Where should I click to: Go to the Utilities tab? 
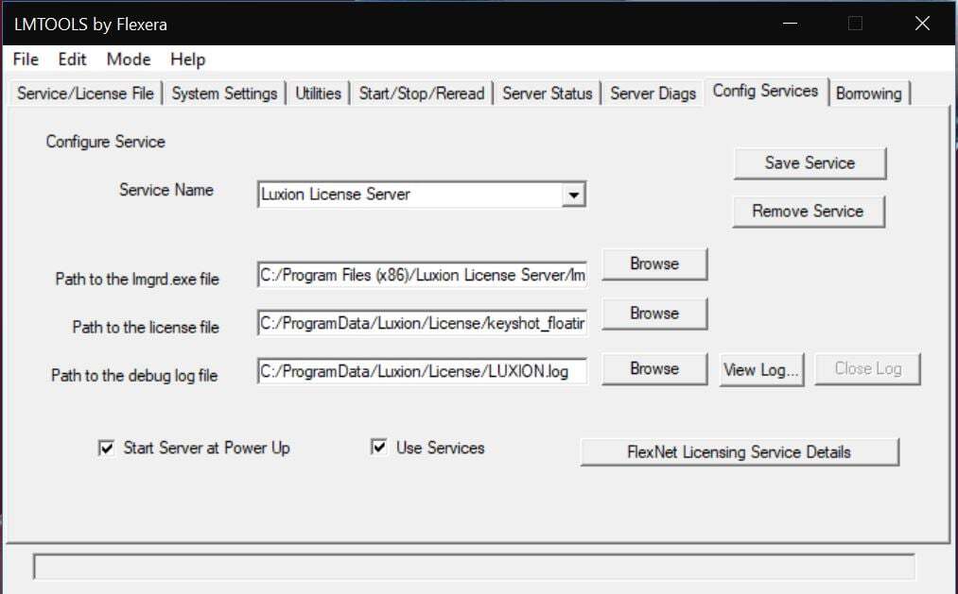(318, 93)
